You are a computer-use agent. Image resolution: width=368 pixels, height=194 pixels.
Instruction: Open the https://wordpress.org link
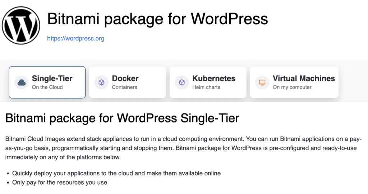[75, 38]
